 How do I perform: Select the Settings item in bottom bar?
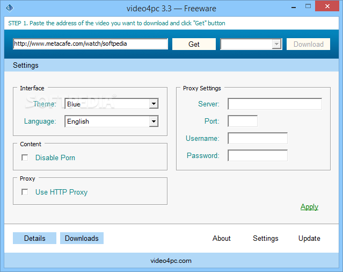tap(266, 238)
